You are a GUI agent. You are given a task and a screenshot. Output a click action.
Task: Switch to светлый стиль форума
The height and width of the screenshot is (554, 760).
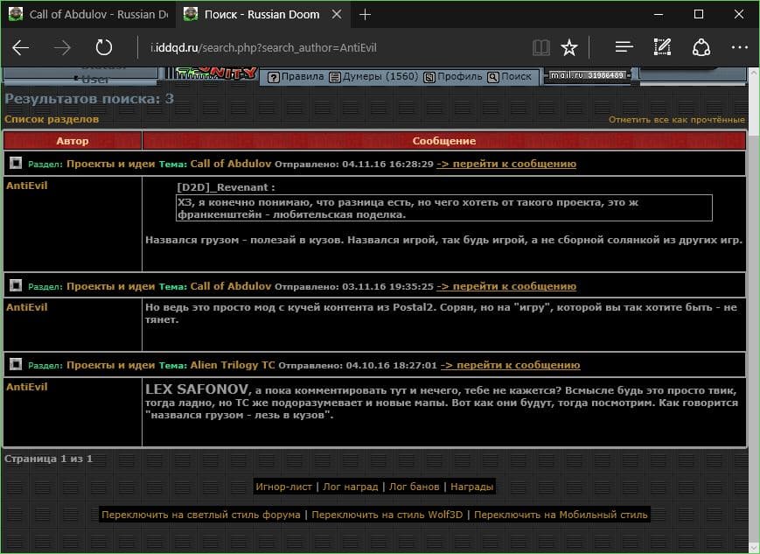(200, 515)
